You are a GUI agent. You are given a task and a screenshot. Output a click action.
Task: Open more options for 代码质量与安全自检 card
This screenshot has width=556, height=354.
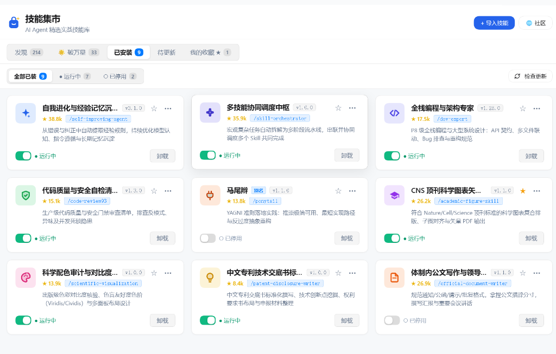(168, 191)
